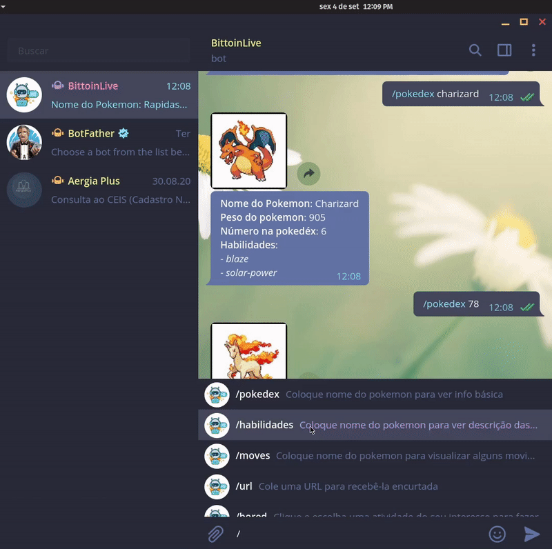
Task: Click the double-check marks on charizard message
Action: pyautogui.click(x=527, y=97)
